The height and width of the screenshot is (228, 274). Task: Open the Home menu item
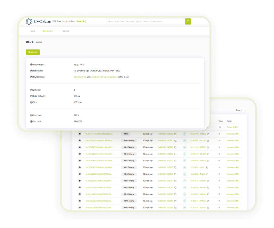click(33, 31)
